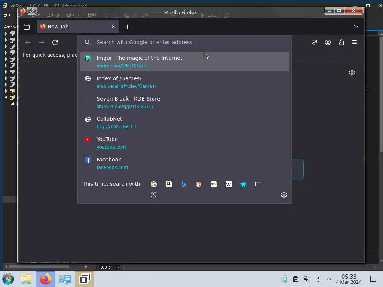
Task: Expand the fourth assembly tree node in dnSpy
Action: point(6,53)
